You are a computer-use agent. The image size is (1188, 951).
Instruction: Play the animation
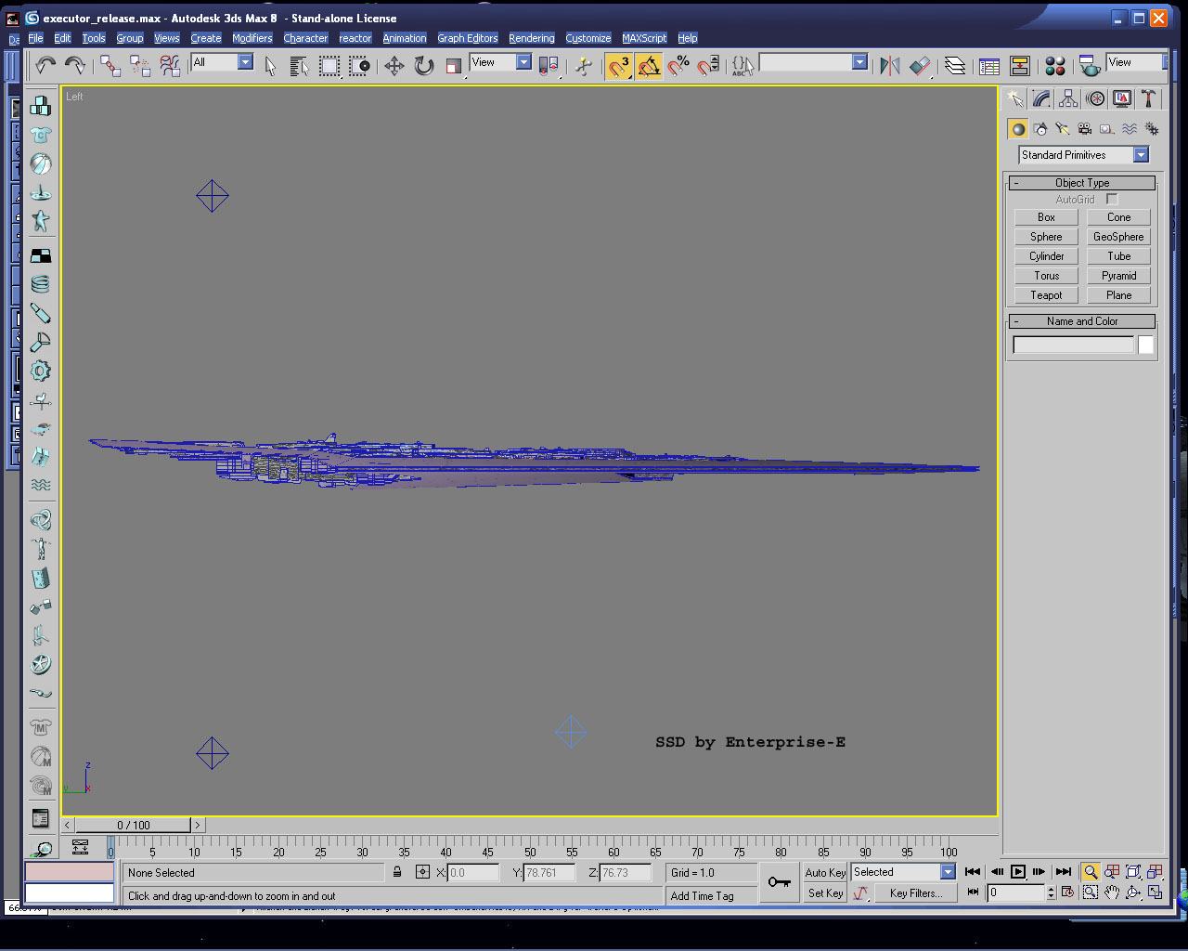(x=1018, y=872)
